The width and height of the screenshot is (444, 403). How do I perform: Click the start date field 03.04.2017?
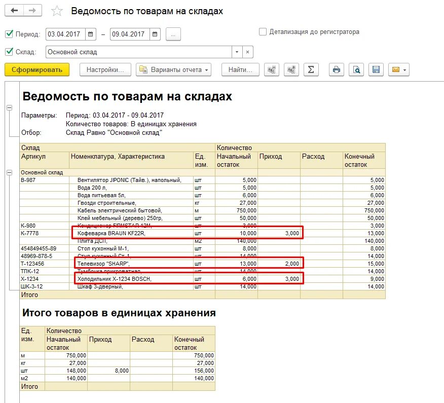pos(65,34)
